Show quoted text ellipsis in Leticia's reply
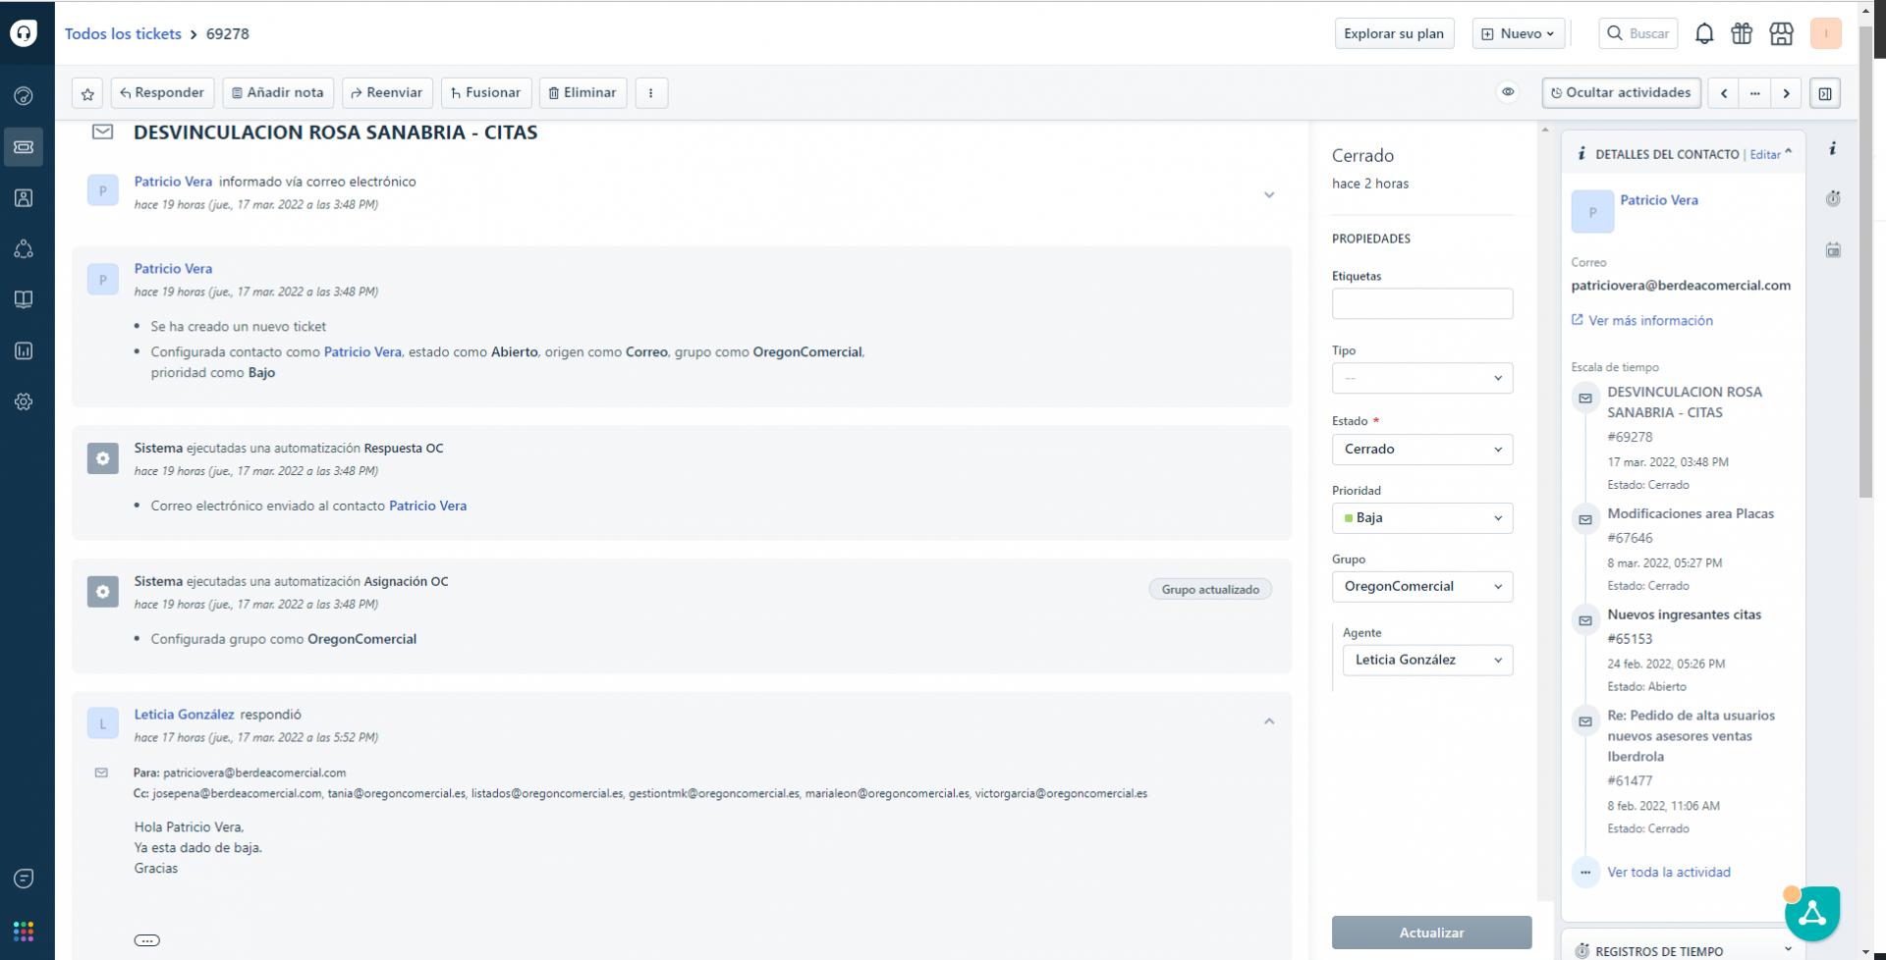 click(146, 940)
